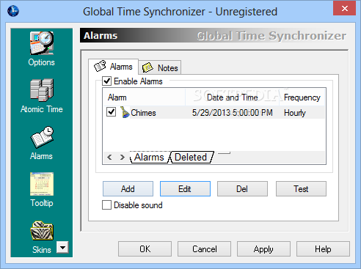Confirm with the OK button

(145, 249)
